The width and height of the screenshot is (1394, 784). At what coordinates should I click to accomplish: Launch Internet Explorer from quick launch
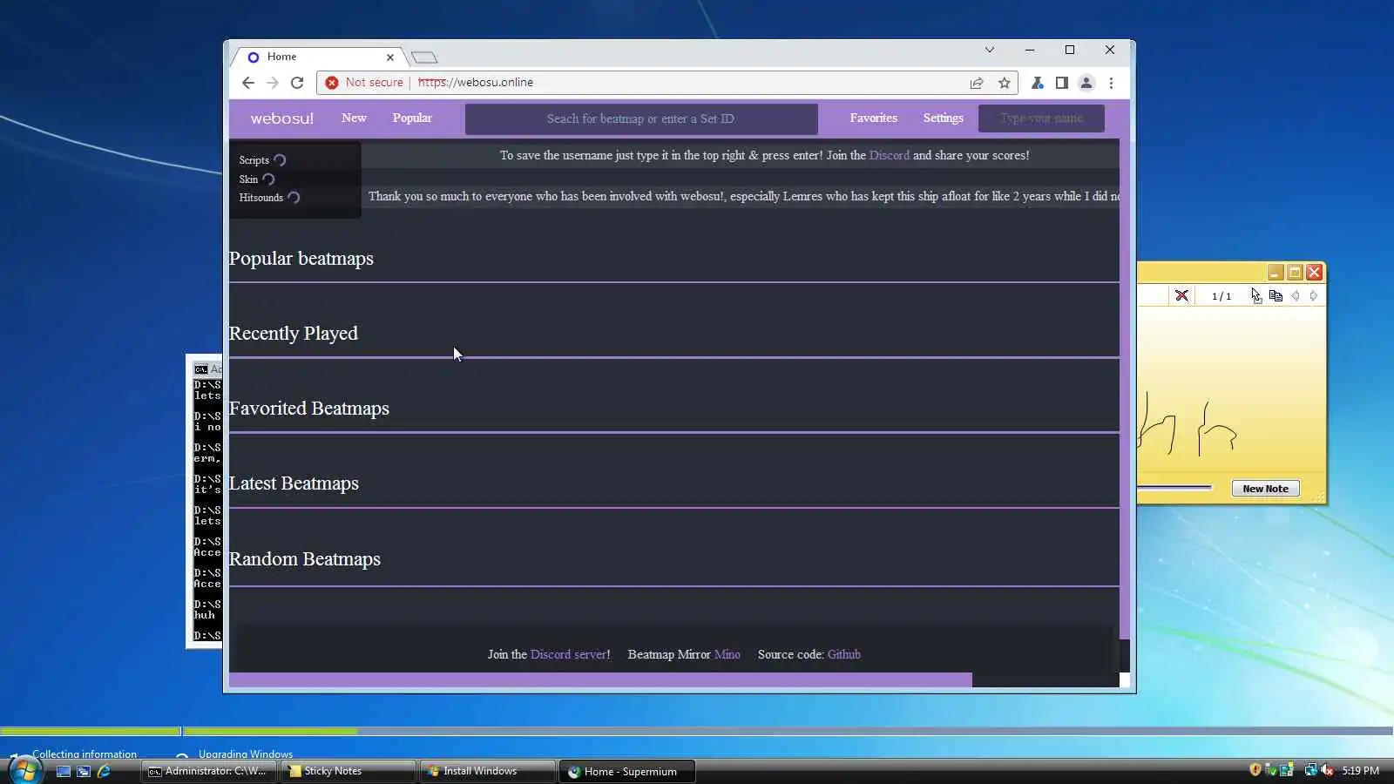pyautogui.click(x=105, y=771)
